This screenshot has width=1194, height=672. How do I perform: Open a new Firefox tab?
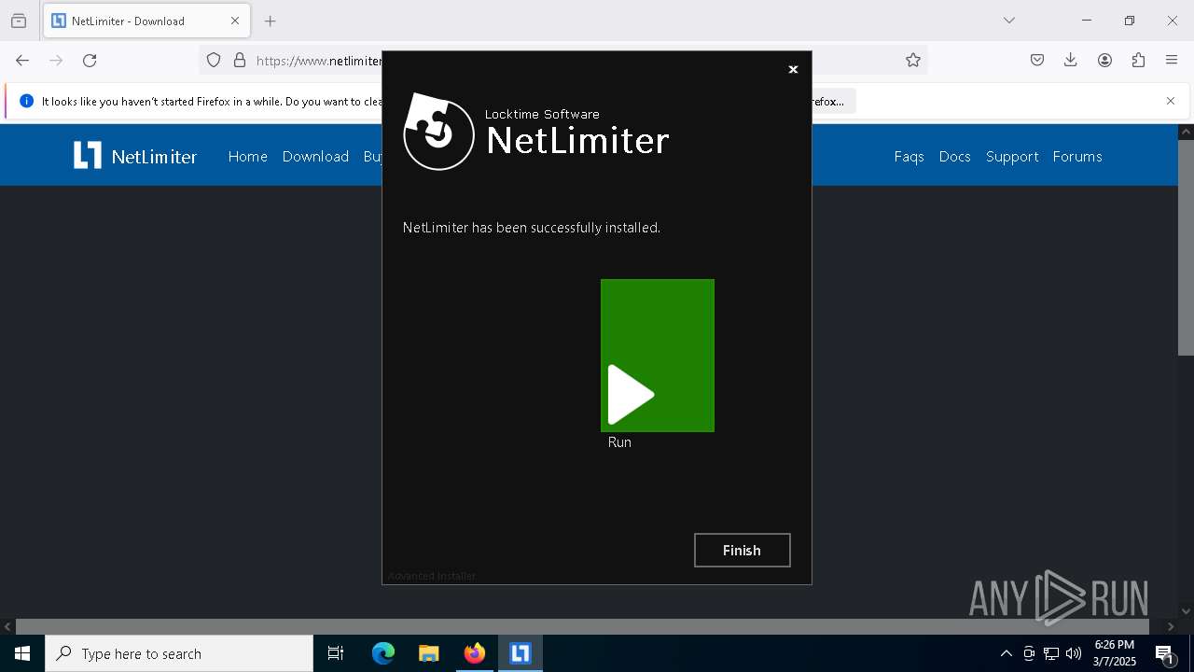[x=271, y=21]
